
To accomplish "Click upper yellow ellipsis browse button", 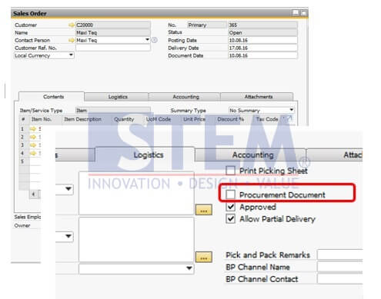I will pos(204,210).
